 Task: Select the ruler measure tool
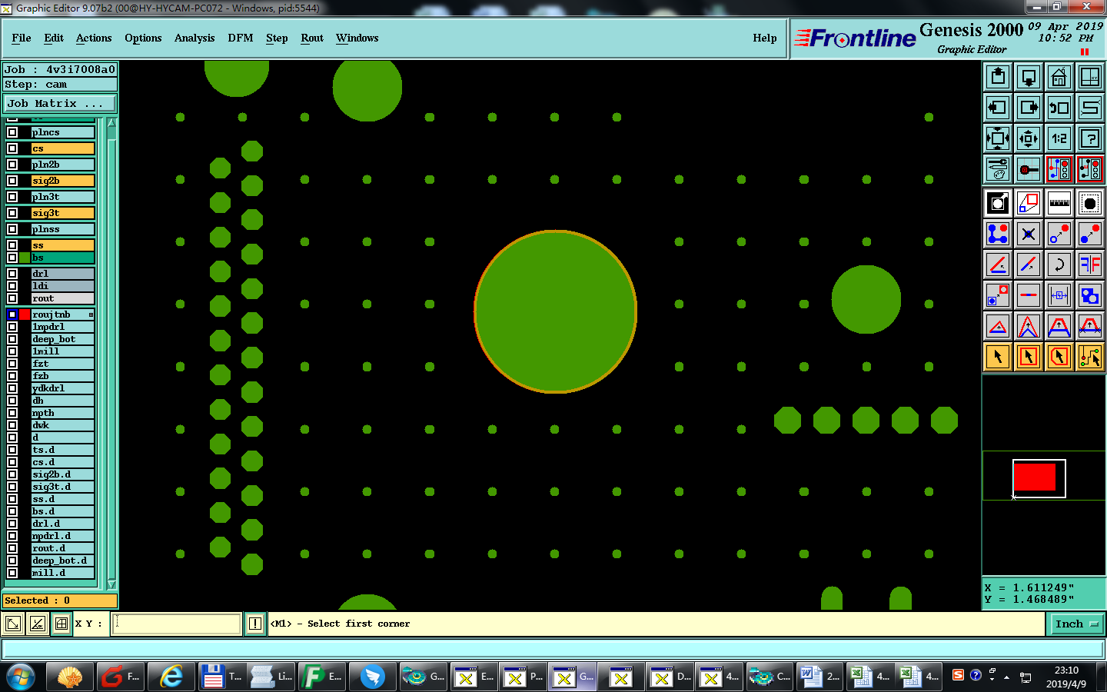pos(1059,203)
